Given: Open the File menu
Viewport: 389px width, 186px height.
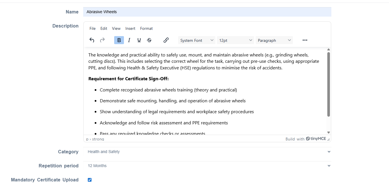Looking at the screenshot, I should [x=92, y=28].
